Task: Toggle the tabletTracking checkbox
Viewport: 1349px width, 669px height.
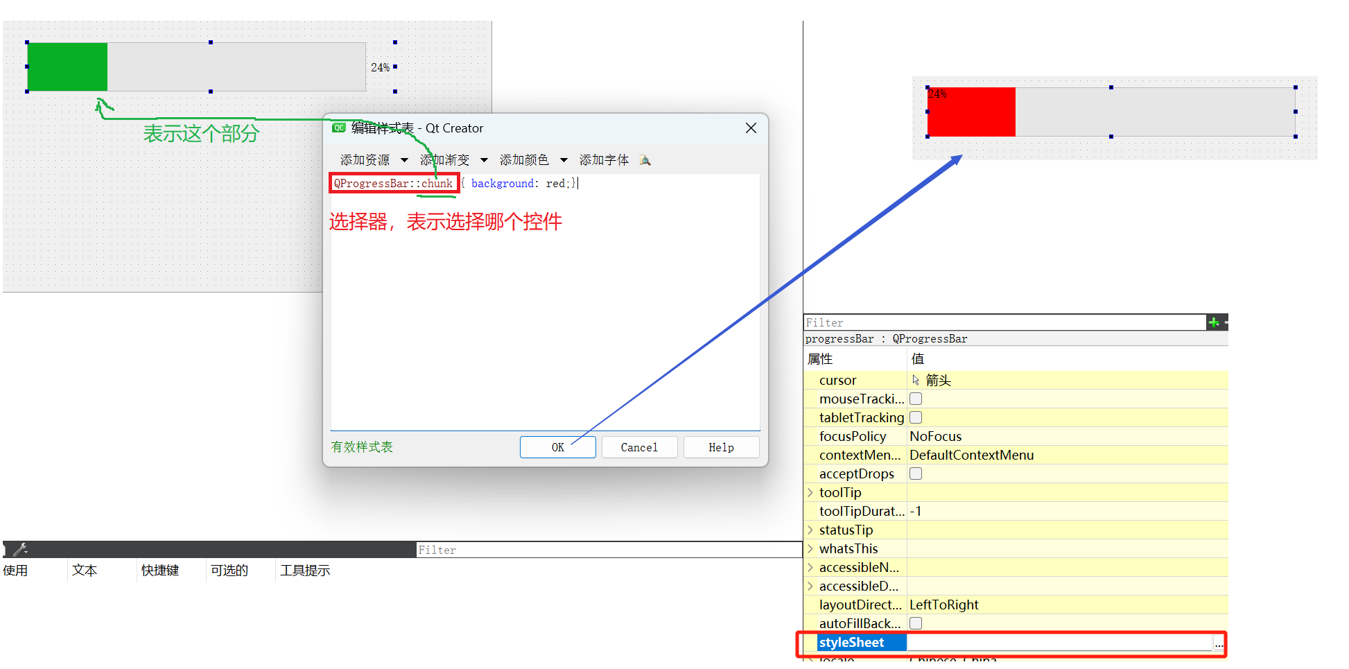Action: tap(916, 417)
